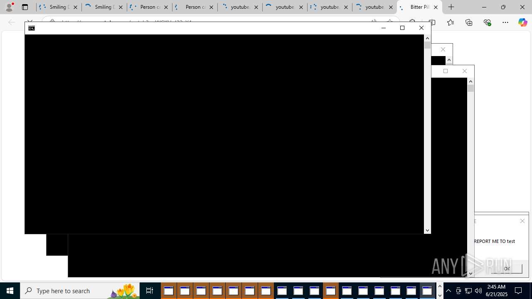Click third console scrollbar thumb
The width and height of the screenshot is (532, 299).
tap(470, 88)
